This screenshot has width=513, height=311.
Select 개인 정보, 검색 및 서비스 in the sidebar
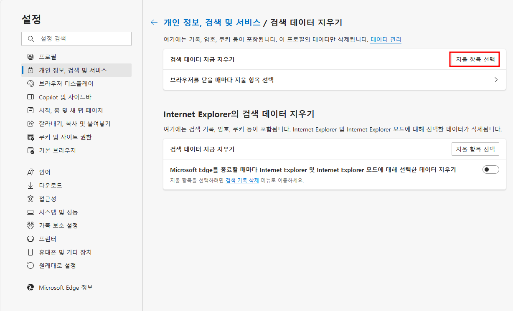pyautogui.click(x=76, y=70)
